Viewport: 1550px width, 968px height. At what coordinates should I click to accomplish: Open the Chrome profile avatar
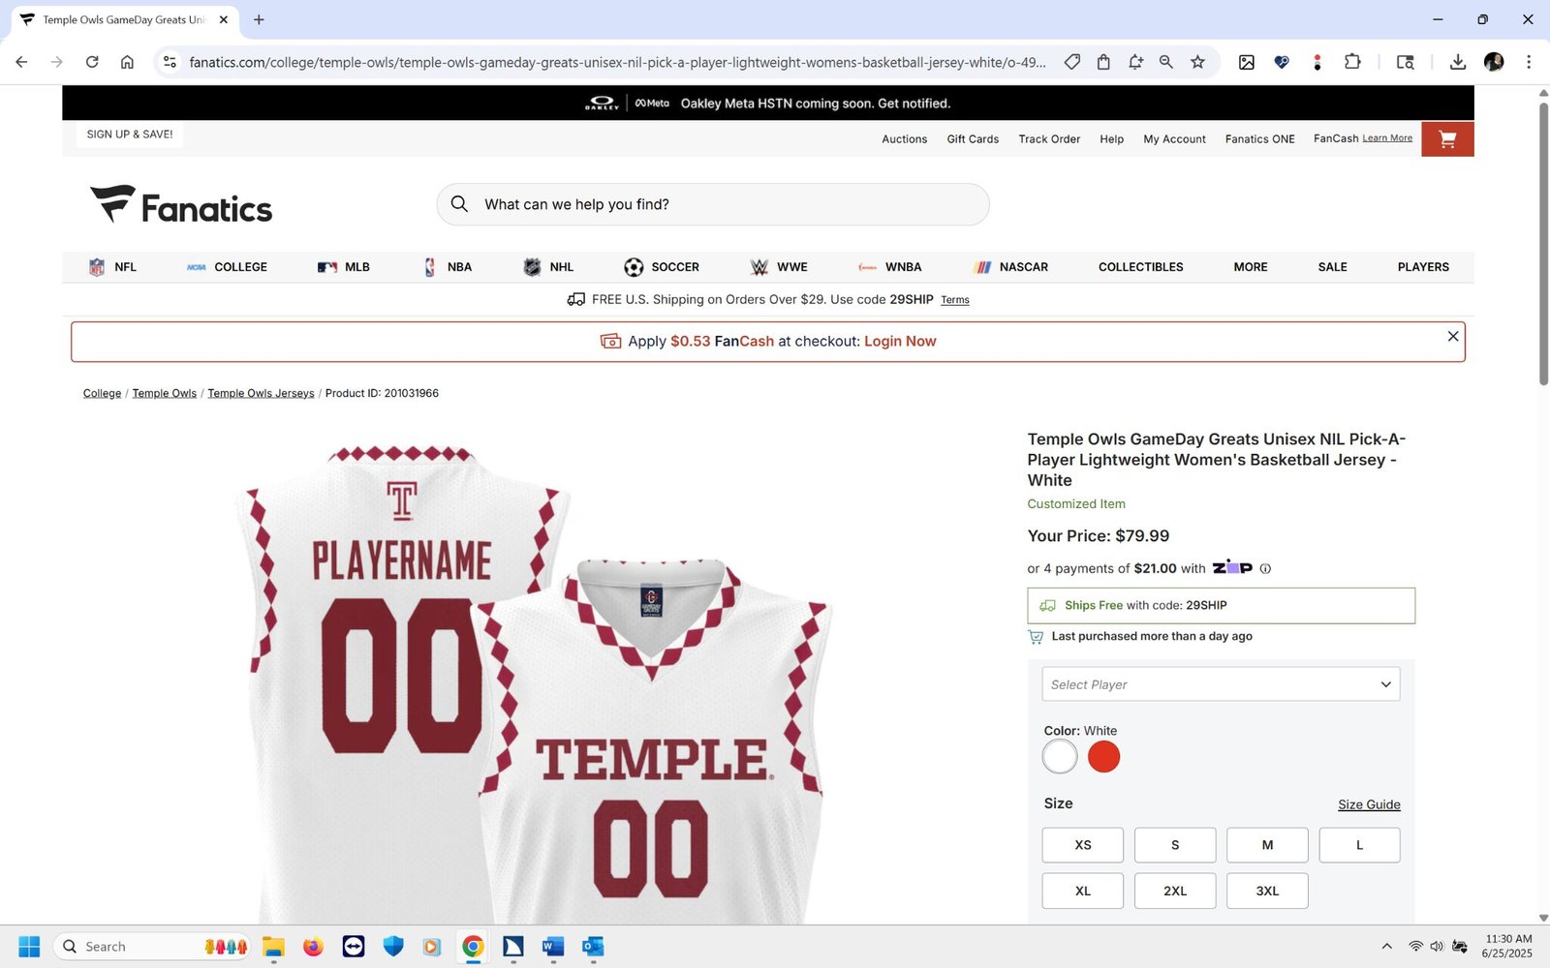1494,62
